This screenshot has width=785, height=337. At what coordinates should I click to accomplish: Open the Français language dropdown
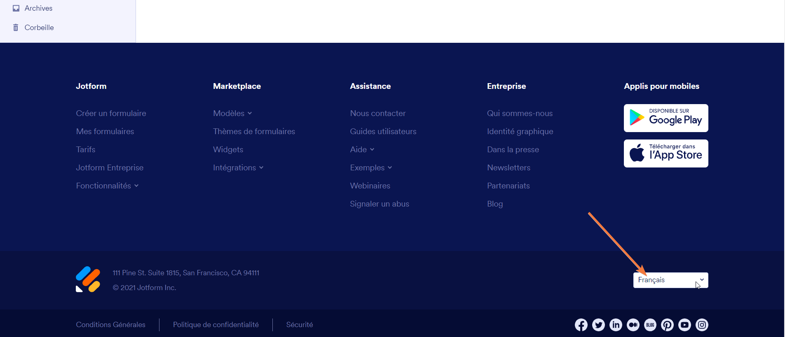pyautogui.click(x=670, y=280)
